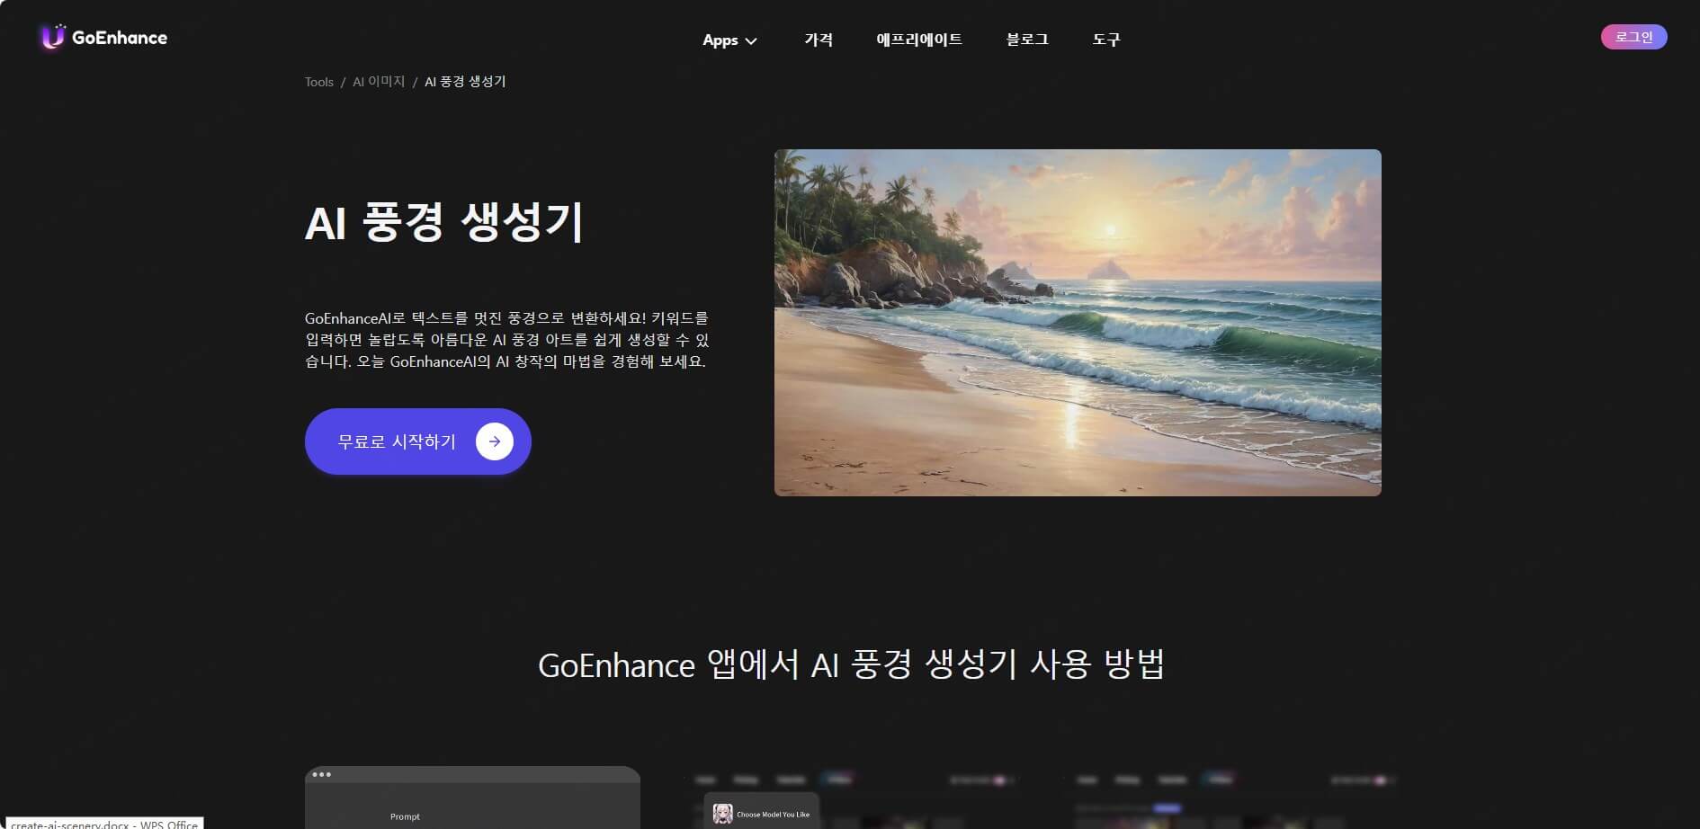The height and width of the screenshot is (829, 1700).
Task: Click the 무료로 시작하기 button
Action: (x=417, y=441)
